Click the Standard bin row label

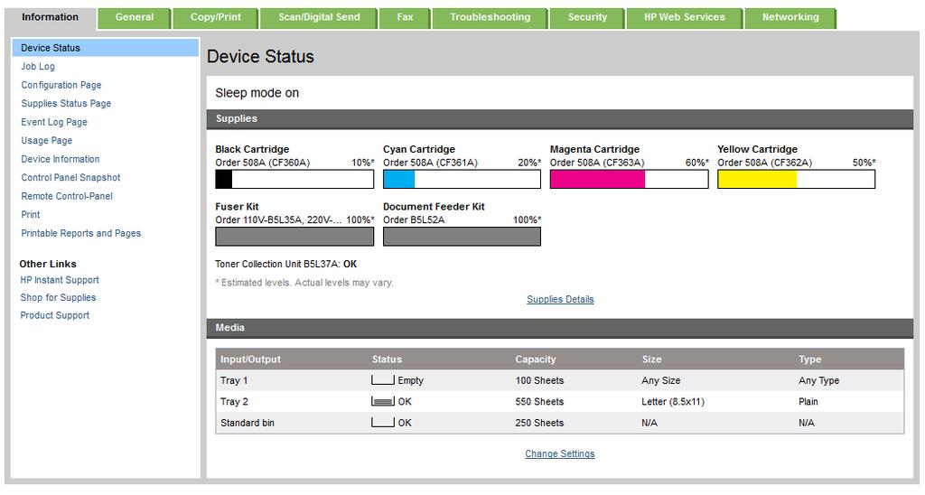[x=248, y=423]
